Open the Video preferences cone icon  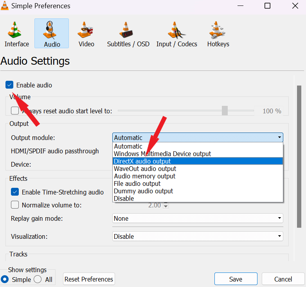85,30
